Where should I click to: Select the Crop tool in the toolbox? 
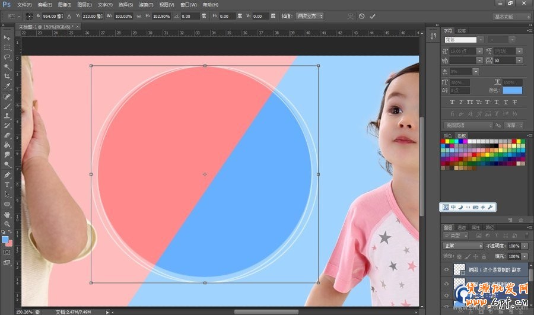pyautogui.click(x=7, y=77)
